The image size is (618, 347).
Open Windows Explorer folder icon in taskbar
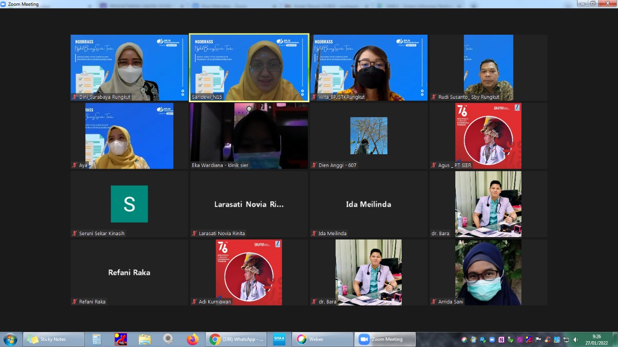click(x=145, y=339)
